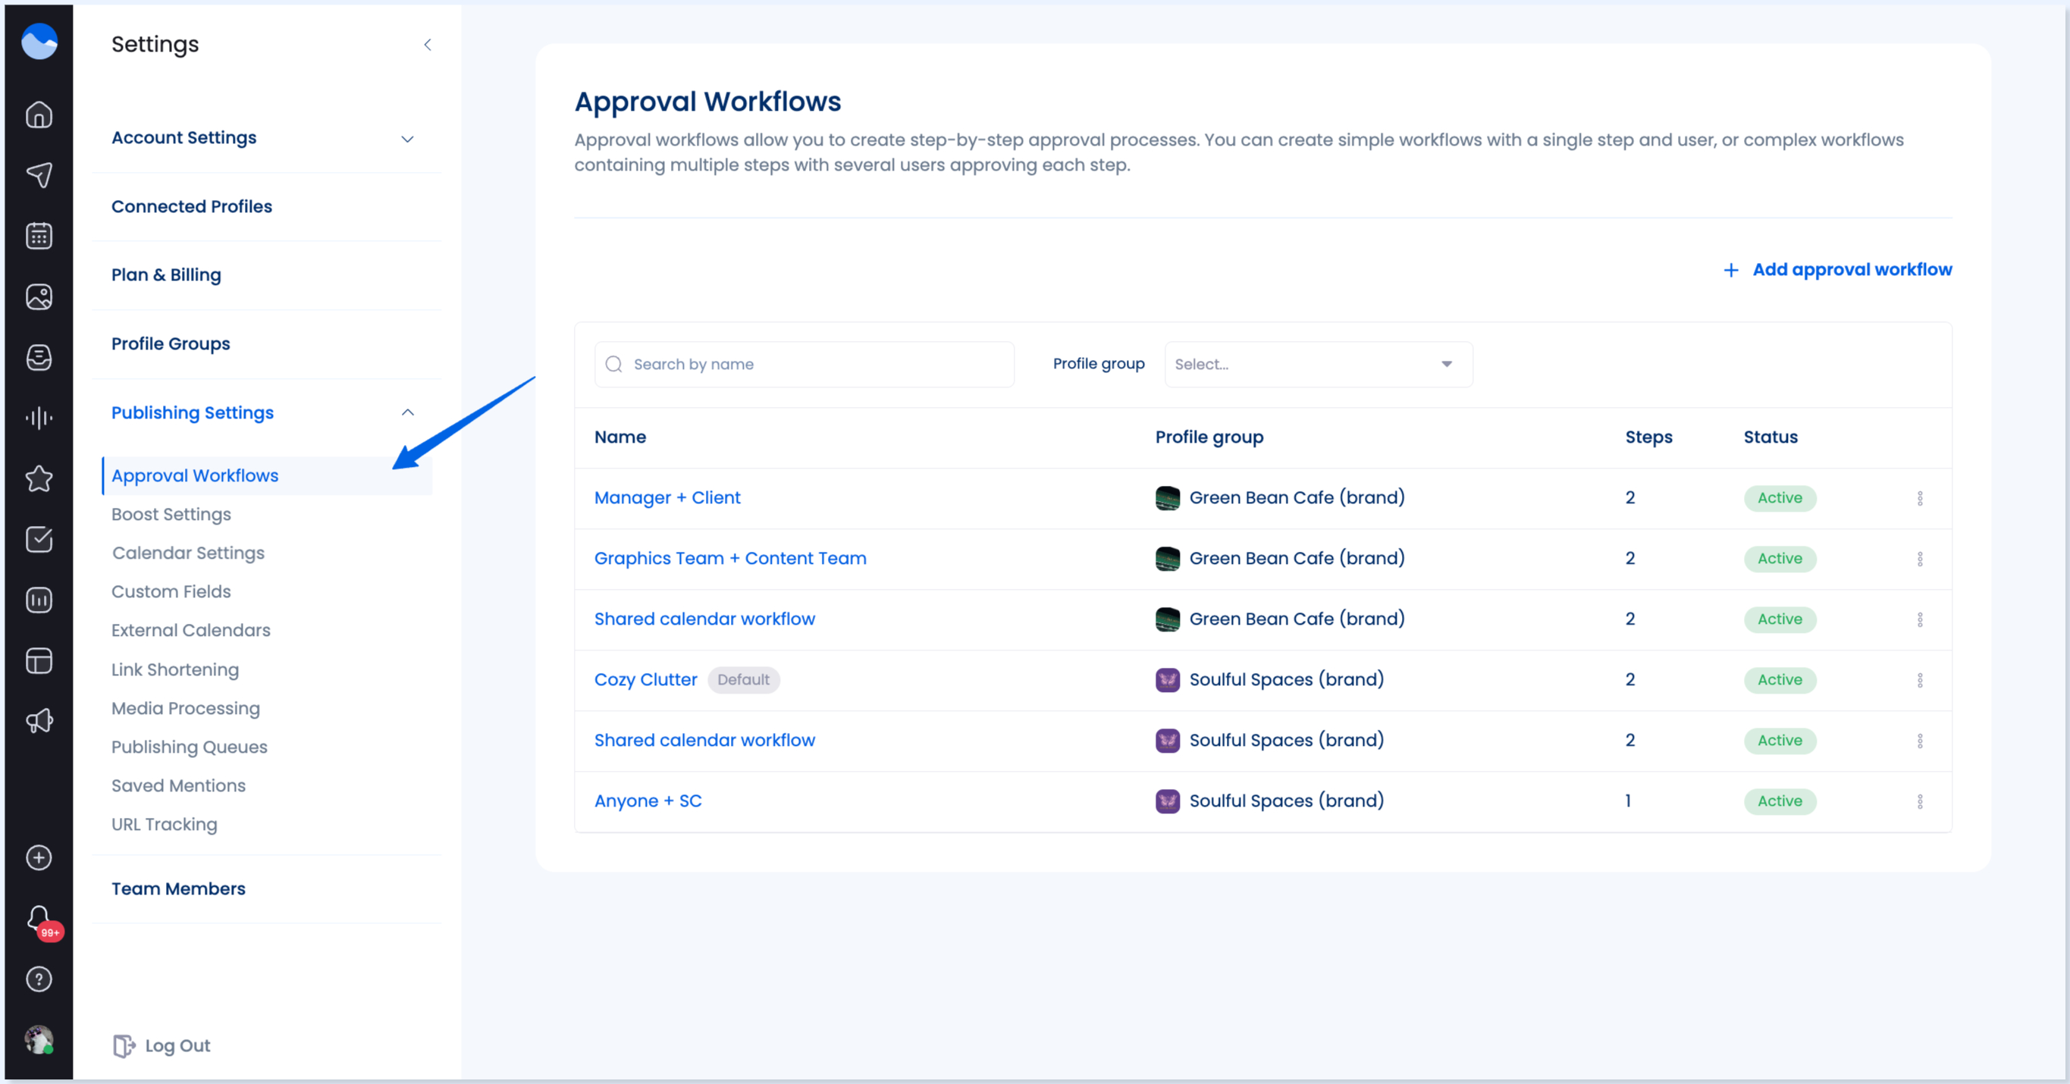The height and width of the screenshot is (1084, 2070).
Task: Collapse the Settings sidebar with the chevron
Action: 428,45
